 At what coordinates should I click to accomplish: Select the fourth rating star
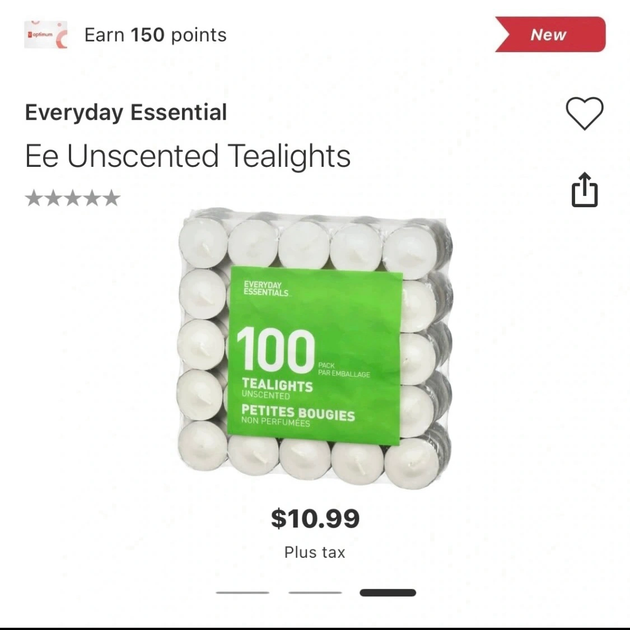coord(92,198)
